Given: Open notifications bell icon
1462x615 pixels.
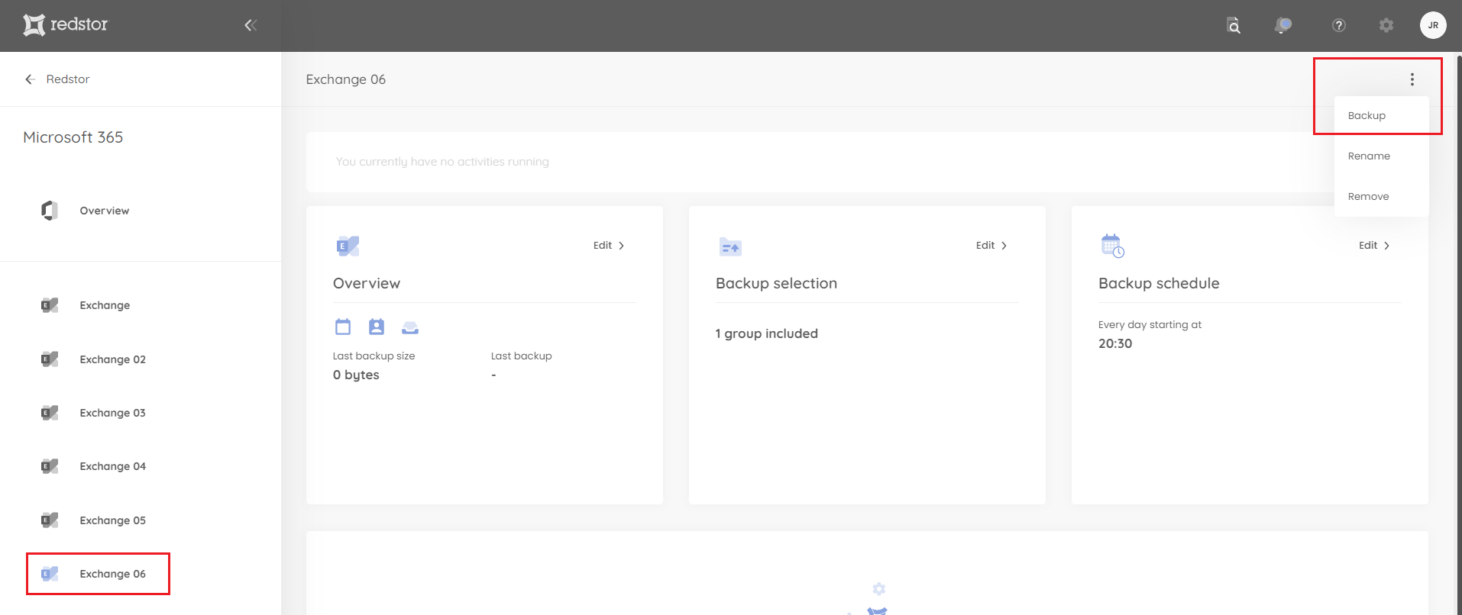Looking at the screenshot, I should pos(1282,25).
